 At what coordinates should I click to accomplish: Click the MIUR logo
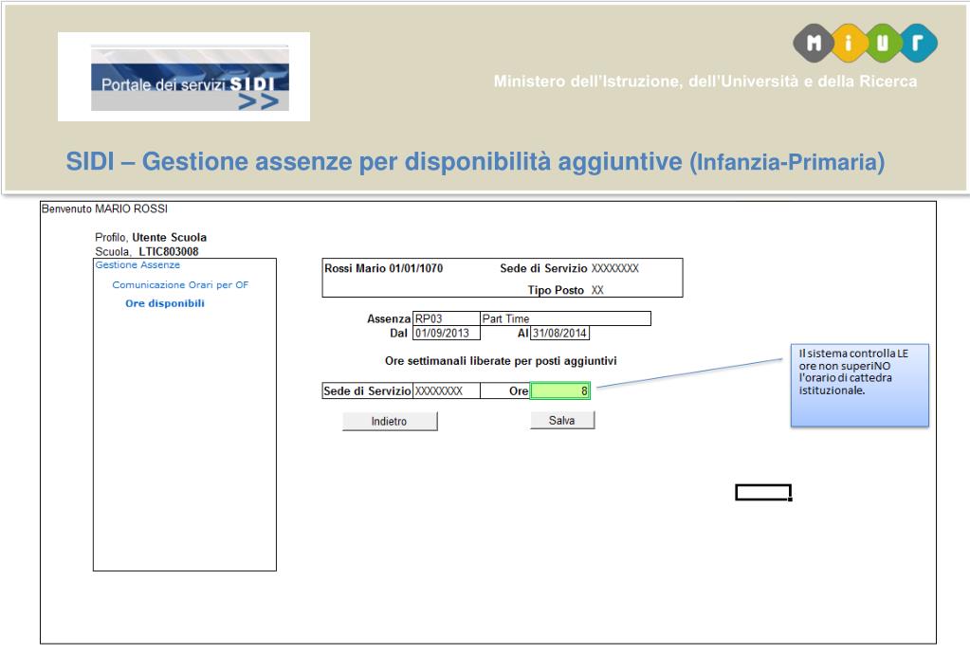point(865,43)
